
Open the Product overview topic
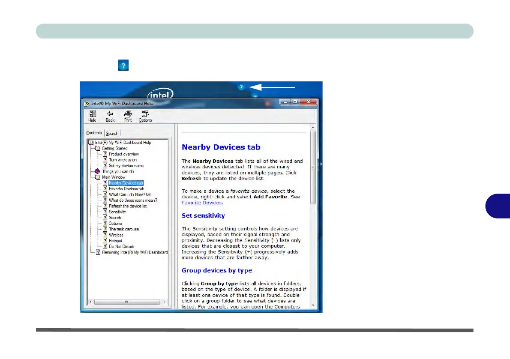point(123,154)
